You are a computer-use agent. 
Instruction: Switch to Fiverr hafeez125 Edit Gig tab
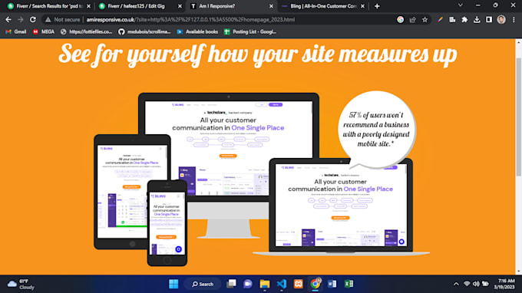tap(140, 6)
